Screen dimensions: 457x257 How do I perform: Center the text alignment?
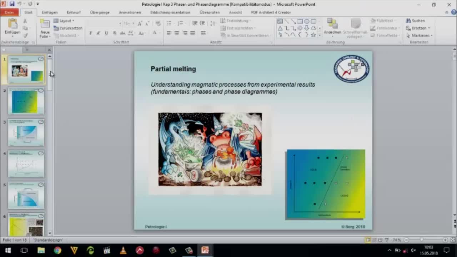tap(177, 33)
